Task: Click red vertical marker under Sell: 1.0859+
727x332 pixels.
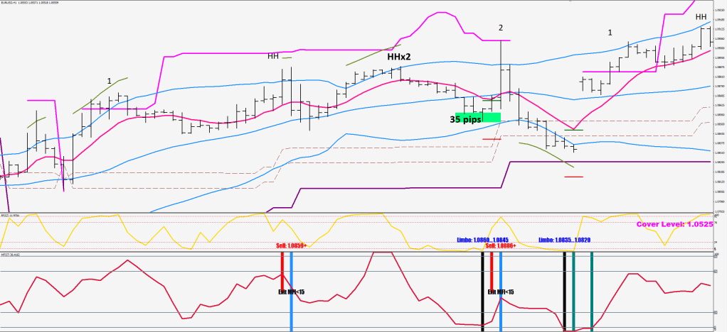Action: click(x=282, y=266)
